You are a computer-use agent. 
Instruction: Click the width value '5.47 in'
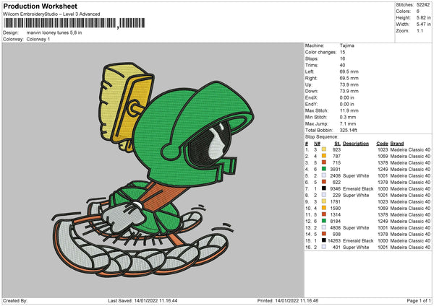point(423,25)
